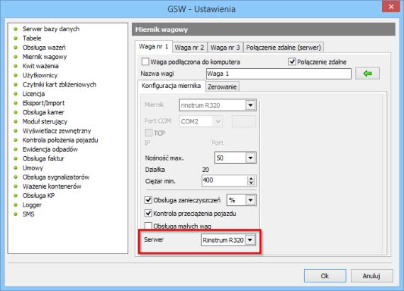Enable Obsługa małych wag checkbox
The height and width of the screenshot is (291, 404).
148,226
